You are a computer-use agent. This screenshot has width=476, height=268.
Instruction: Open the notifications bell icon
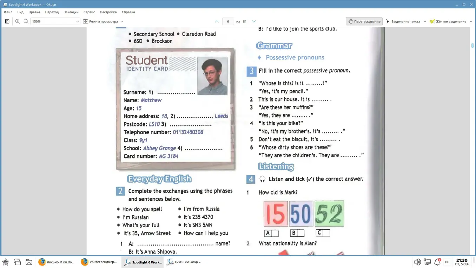pos(437,262)
